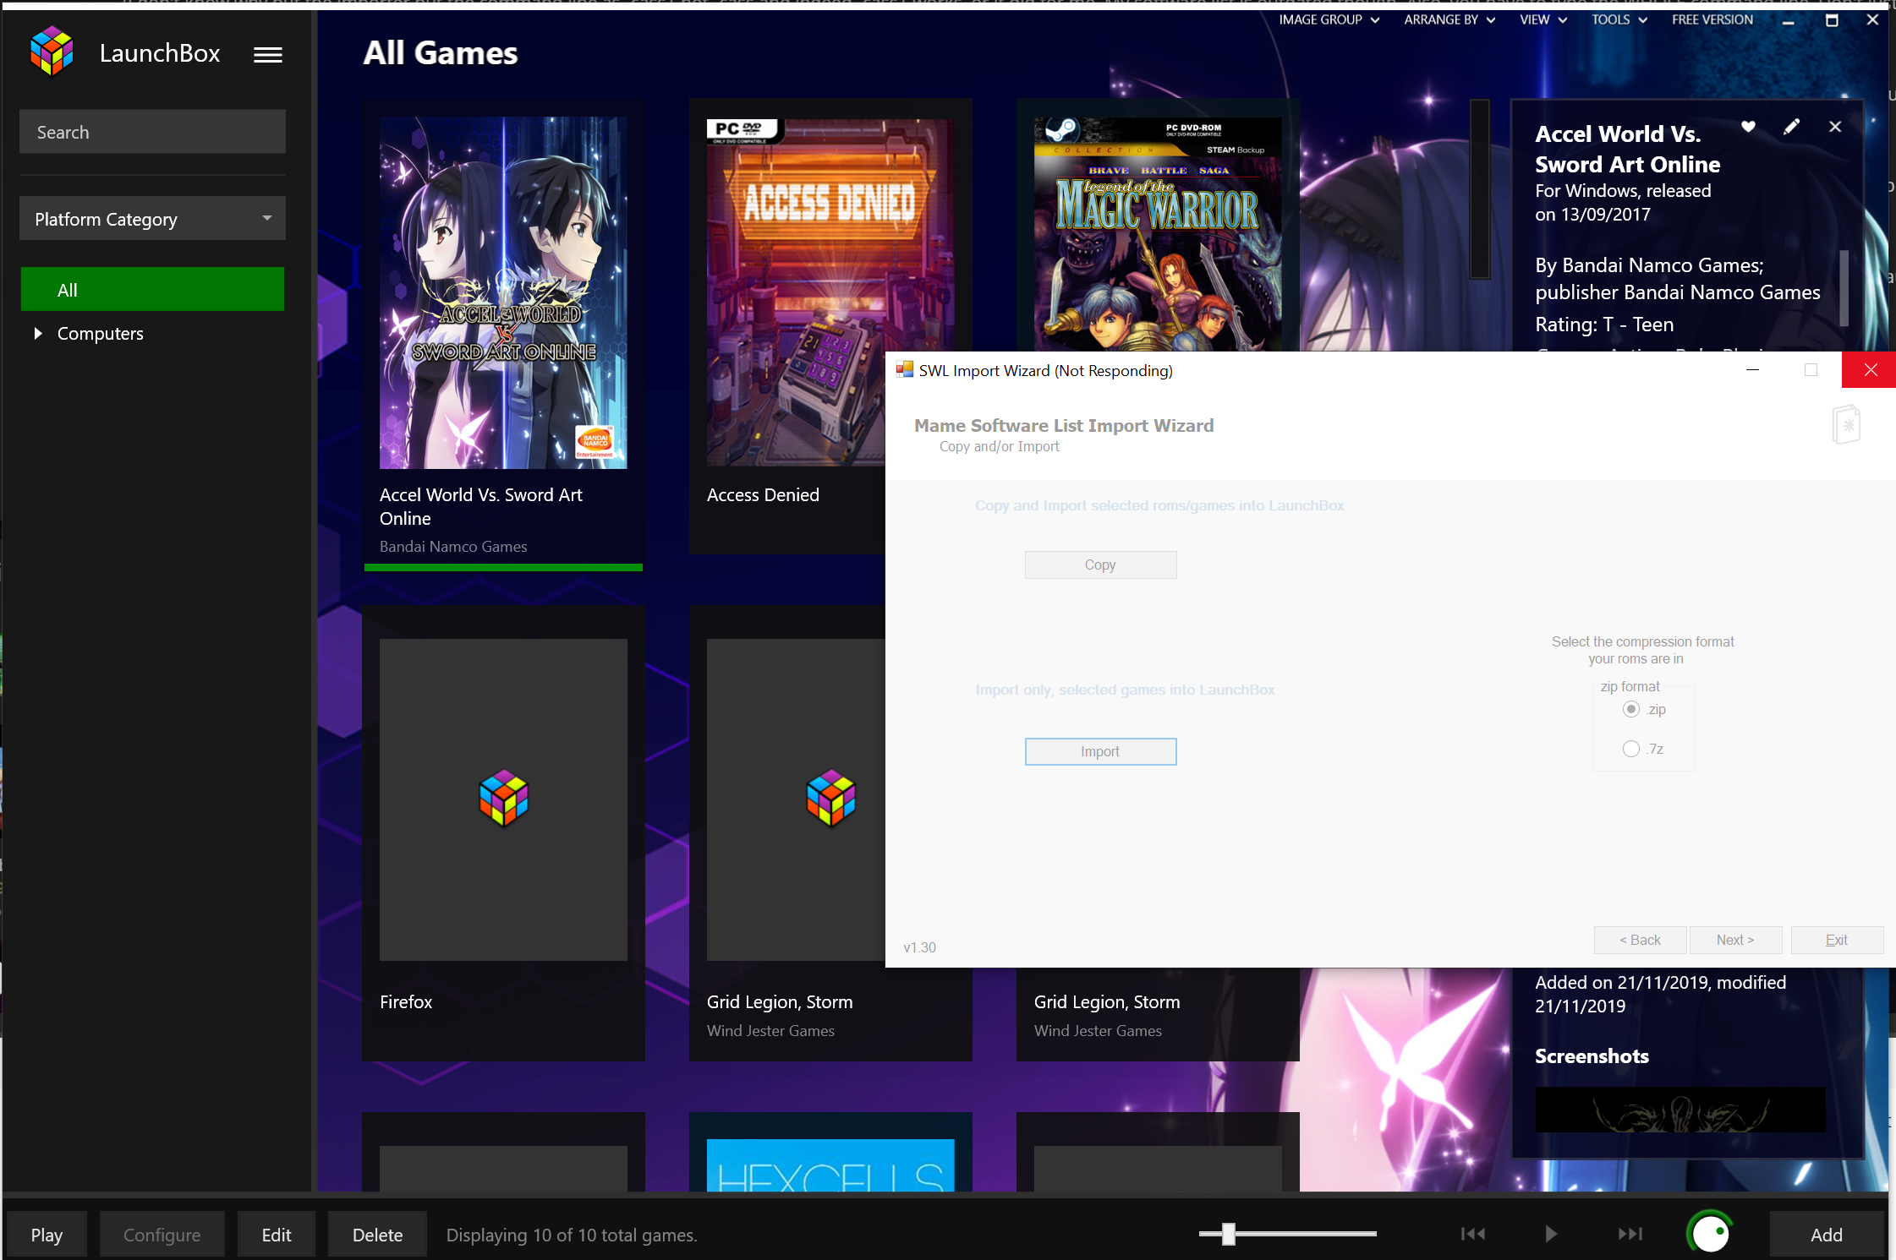Skip to next music track
The image size is (1896, 1260).
(1630, 1234)
